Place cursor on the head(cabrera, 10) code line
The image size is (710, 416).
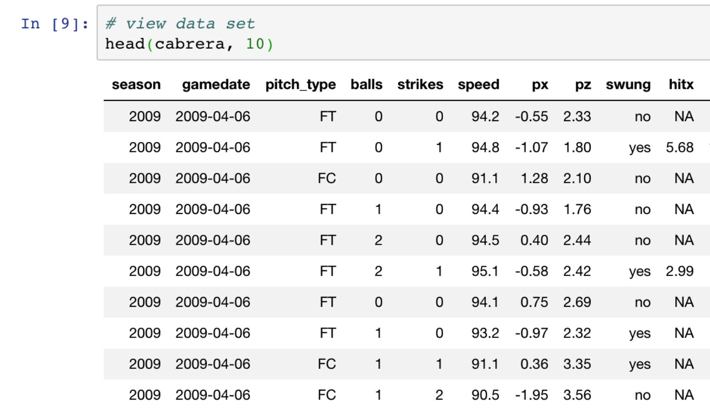(189, 45)
